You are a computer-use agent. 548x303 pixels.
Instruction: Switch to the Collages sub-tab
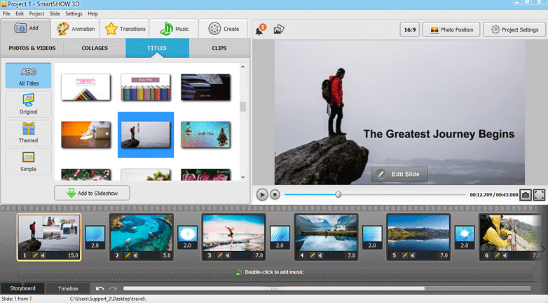click(x=95, y=48)
